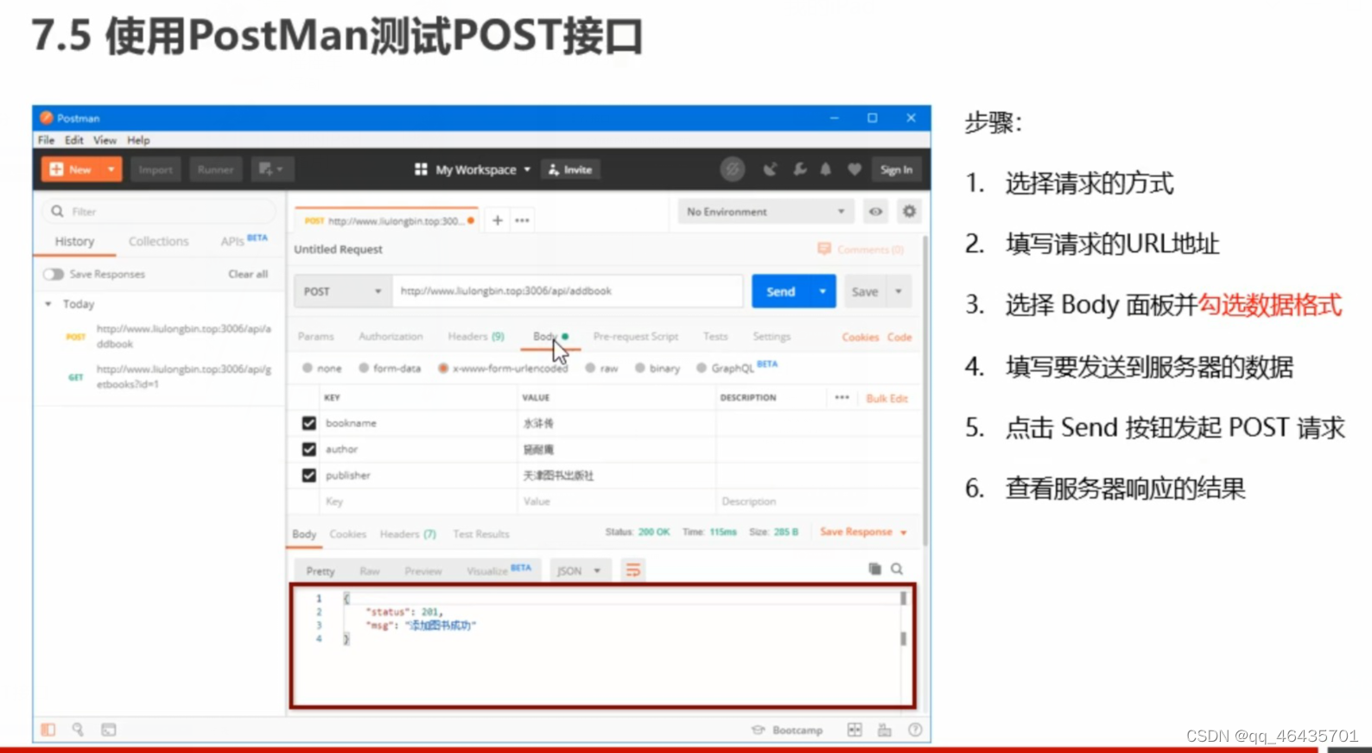Collapse the Today history group
1372x753 pixels.
(48, 304)
